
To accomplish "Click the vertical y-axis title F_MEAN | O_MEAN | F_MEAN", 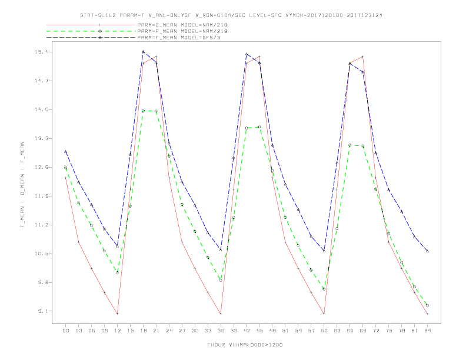I will (x=22, y=185).
